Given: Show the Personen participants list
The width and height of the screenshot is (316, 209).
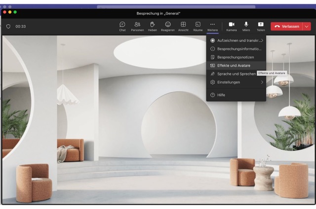Looking at the screenshot, I should click(x=137, y=27).
